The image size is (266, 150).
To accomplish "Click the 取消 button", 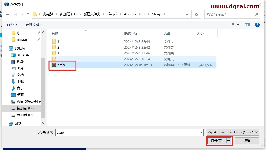I will [247, 141].
